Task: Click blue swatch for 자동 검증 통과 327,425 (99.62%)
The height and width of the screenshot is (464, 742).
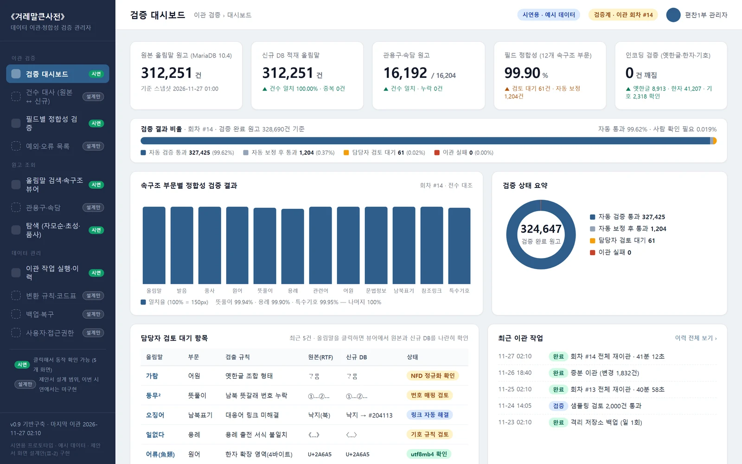Action: click(x=143, y=153)
